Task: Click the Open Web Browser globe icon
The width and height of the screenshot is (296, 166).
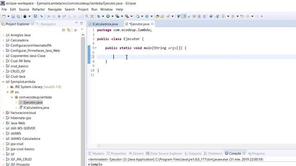Action: click(x=211, y=17)
